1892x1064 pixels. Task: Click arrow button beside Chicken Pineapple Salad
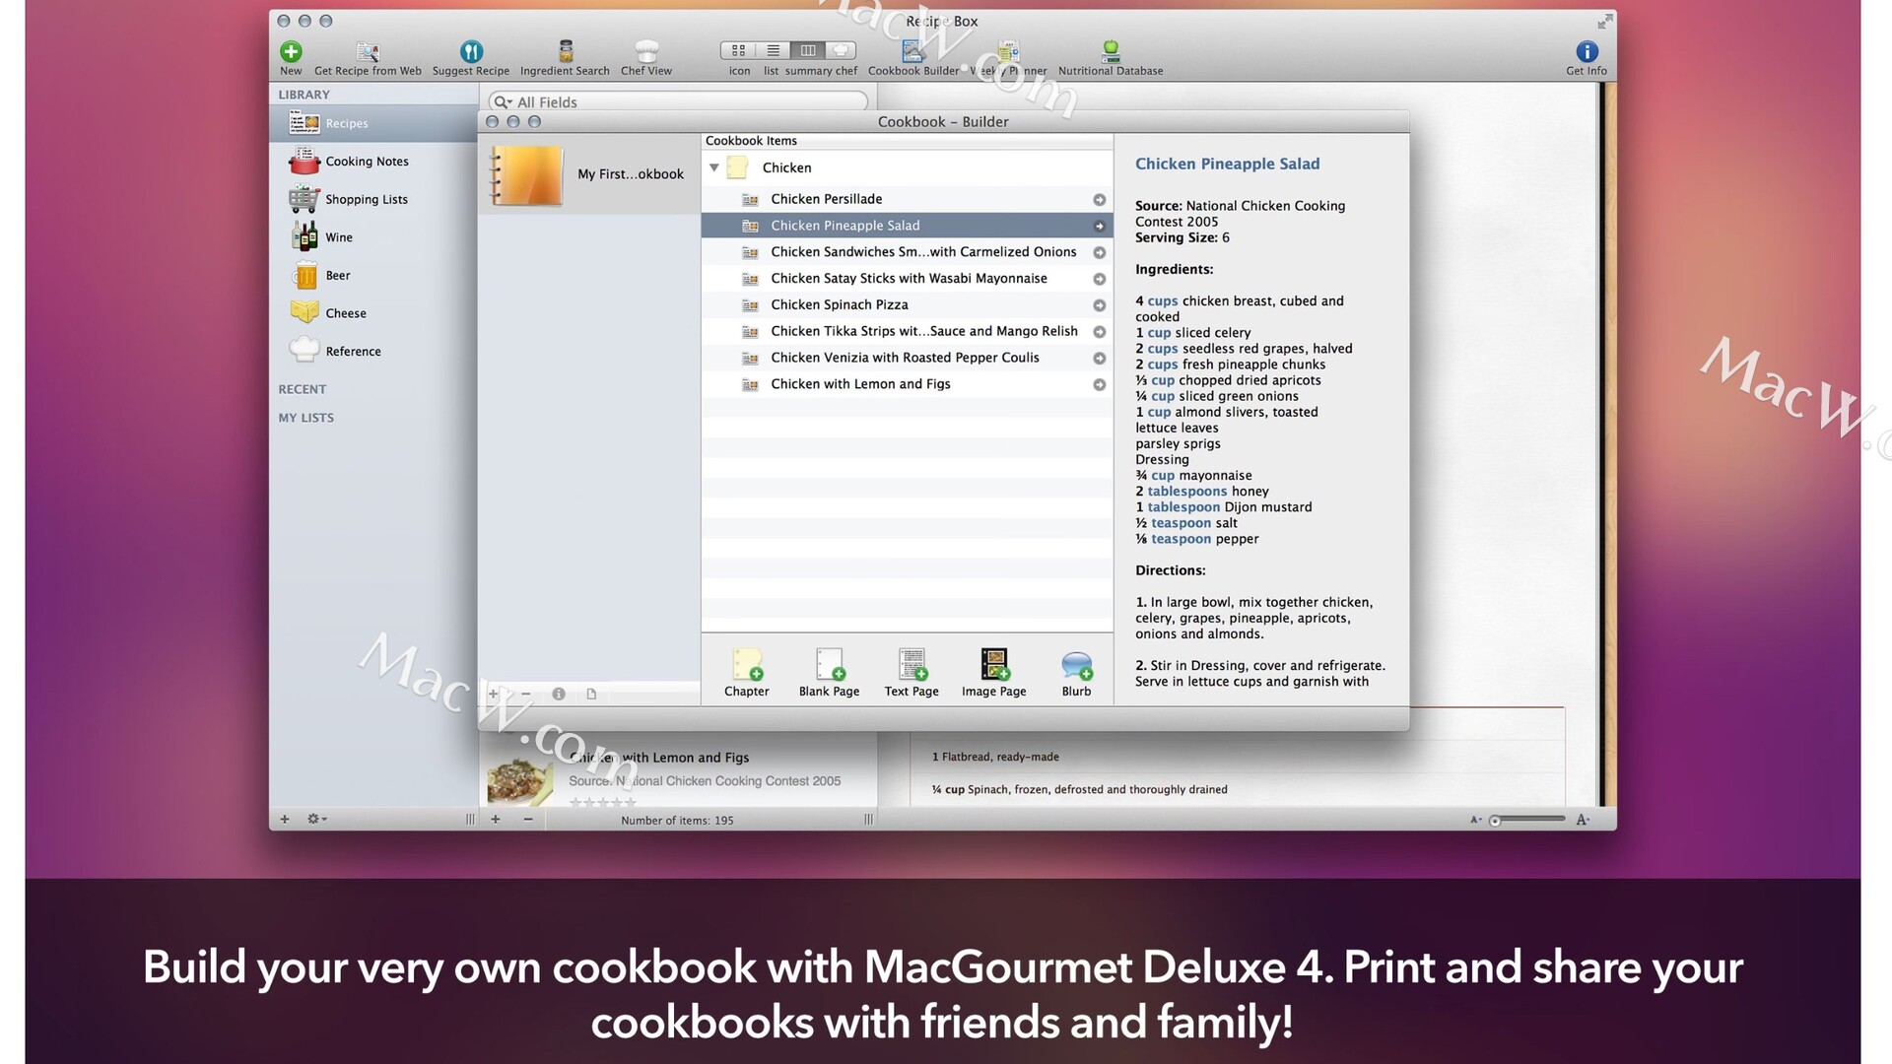coord(1099,227)
